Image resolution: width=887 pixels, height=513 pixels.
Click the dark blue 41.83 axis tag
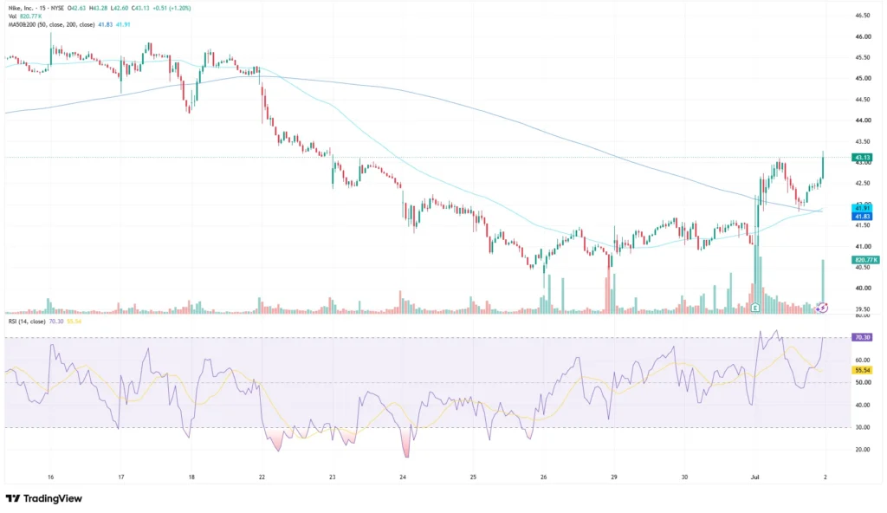[862, 217]
